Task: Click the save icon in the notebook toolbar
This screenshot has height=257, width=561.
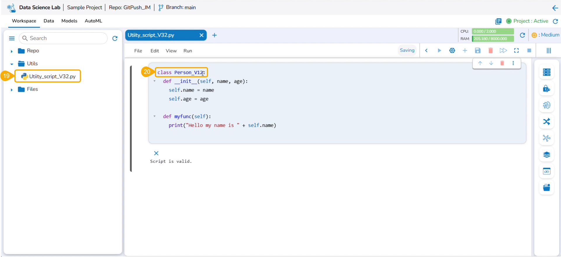Action: tap(478, 50)
